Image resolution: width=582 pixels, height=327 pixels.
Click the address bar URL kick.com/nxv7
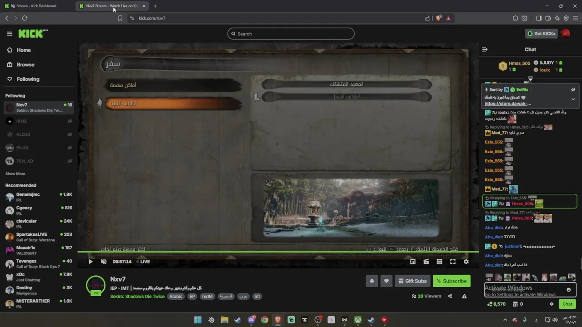[x=152, y=18]
